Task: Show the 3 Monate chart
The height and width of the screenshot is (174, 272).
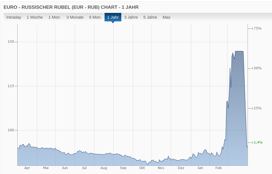Action: click(x=75, y=17)
